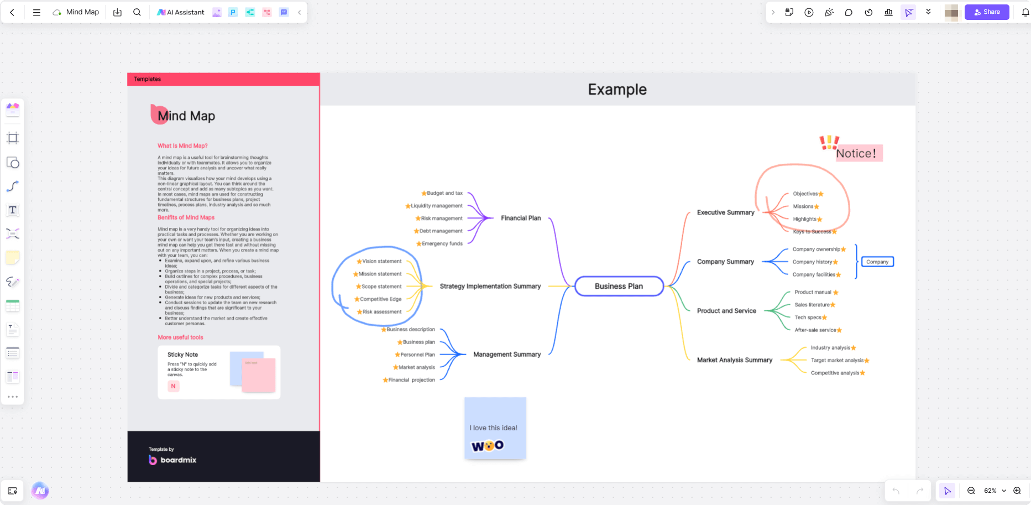Open the voting bar chart icon
This screenshot has height=505, width=1031.
(888, 12)
